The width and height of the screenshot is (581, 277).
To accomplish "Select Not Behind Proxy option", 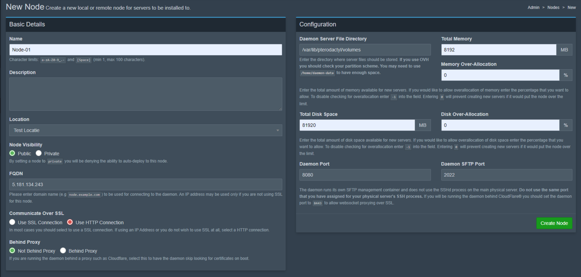I will click(12, 251).
